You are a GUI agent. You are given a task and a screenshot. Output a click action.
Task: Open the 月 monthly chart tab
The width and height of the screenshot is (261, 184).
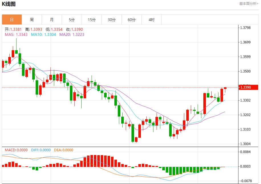(x=52, y=20)
